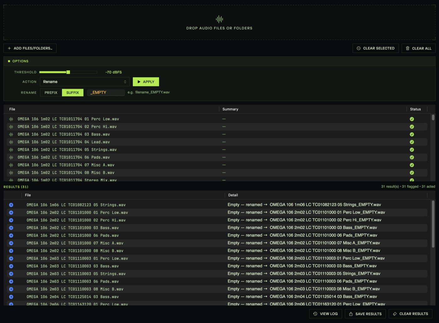This screenshot has height=323, width=439.
Task: Click green status check for 1m02 08 Misc B.wav
Action: coord(412,173)
